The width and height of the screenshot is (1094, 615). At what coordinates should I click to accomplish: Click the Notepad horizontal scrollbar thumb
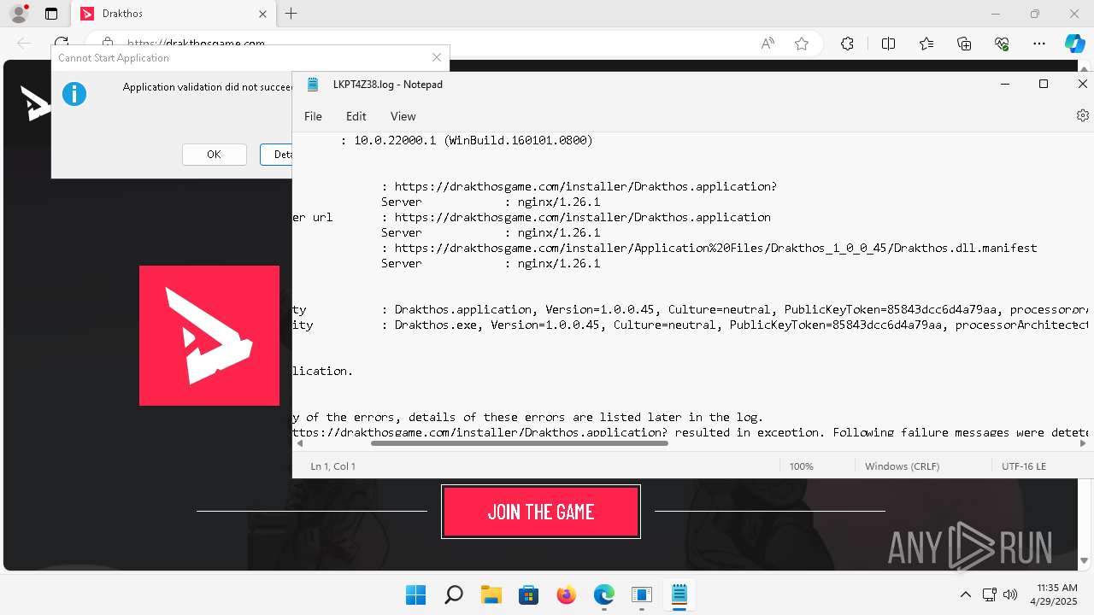coord(519,443)
